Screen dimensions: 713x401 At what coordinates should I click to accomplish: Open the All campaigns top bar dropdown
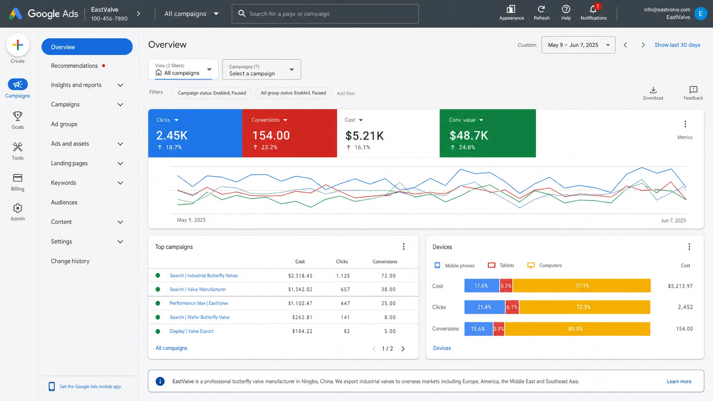(x=191, y=14)
